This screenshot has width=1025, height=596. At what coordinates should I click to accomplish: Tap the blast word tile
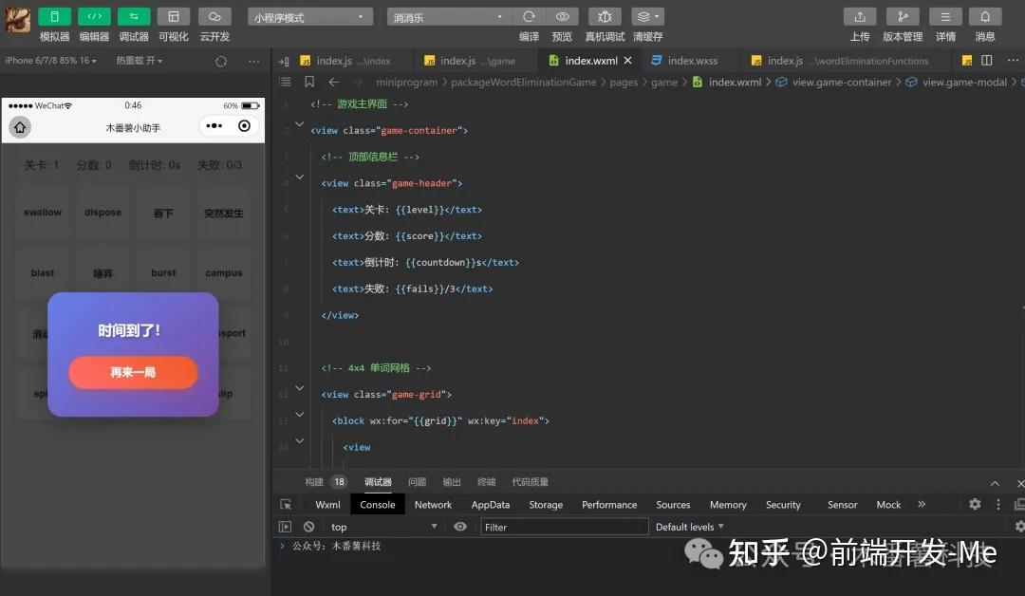[x=43, y=272]
